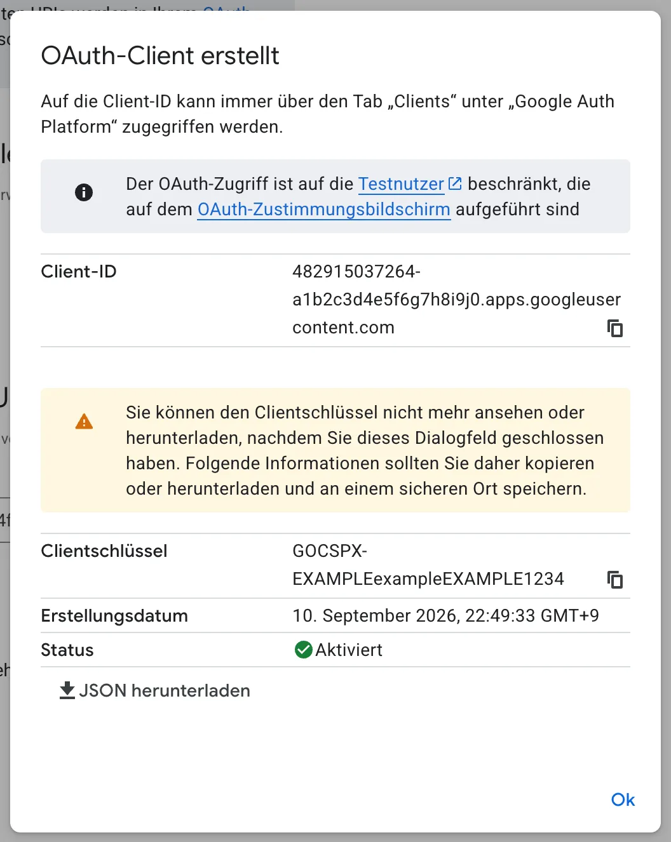Click the Client-ID label

point(79,272)
